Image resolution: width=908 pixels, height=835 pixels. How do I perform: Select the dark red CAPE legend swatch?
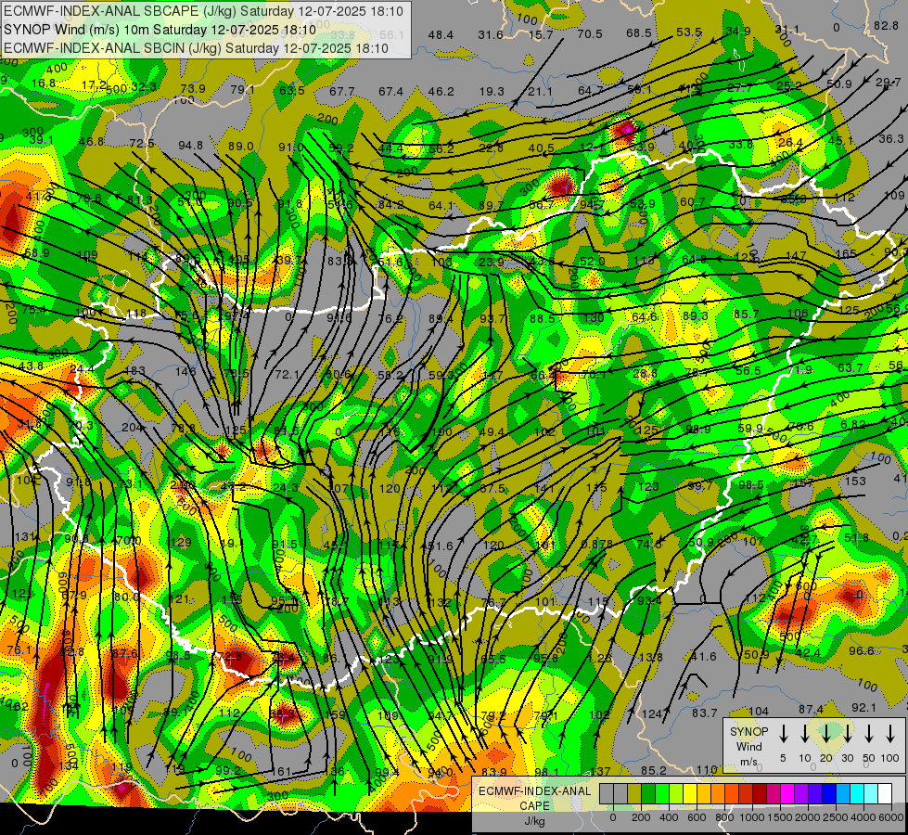760,793
